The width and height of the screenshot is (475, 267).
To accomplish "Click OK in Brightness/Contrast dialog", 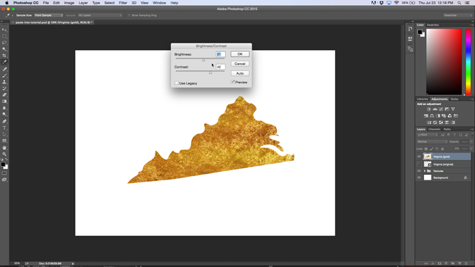I will pos(240,54).
